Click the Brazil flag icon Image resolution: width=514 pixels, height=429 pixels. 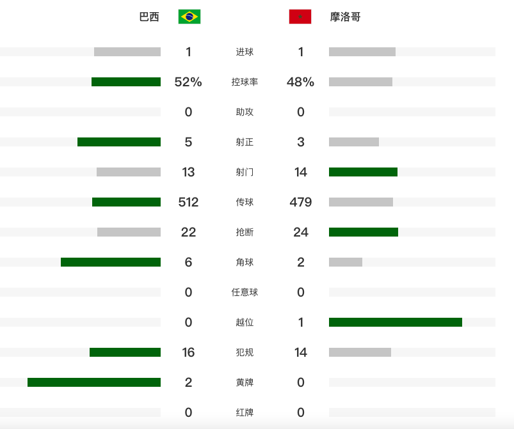189,17
